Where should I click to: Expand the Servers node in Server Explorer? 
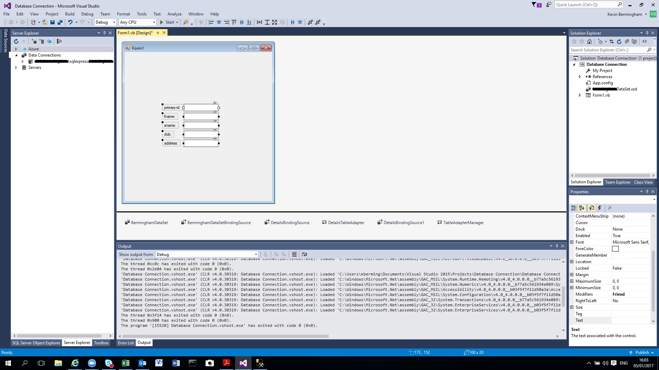(x=16, y=67)
